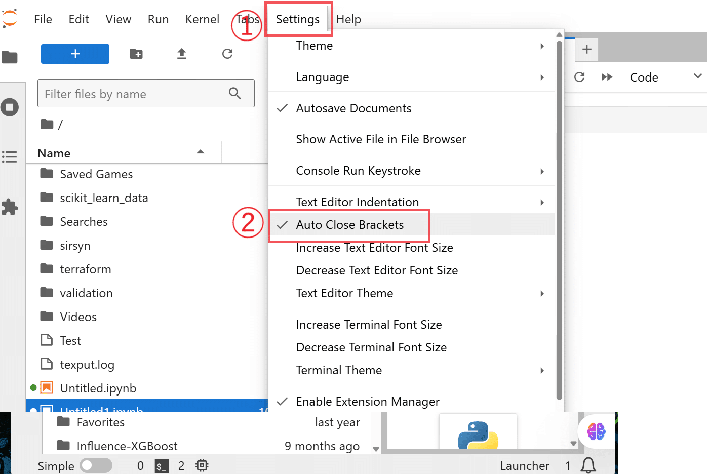
Task: Open the Kernel menu
Action: point(202,19)
